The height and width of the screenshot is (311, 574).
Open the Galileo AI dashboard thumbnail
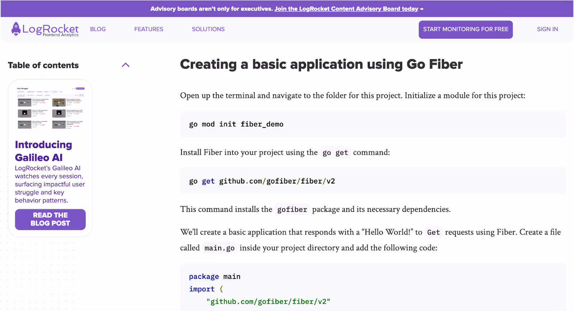point(50,107)
